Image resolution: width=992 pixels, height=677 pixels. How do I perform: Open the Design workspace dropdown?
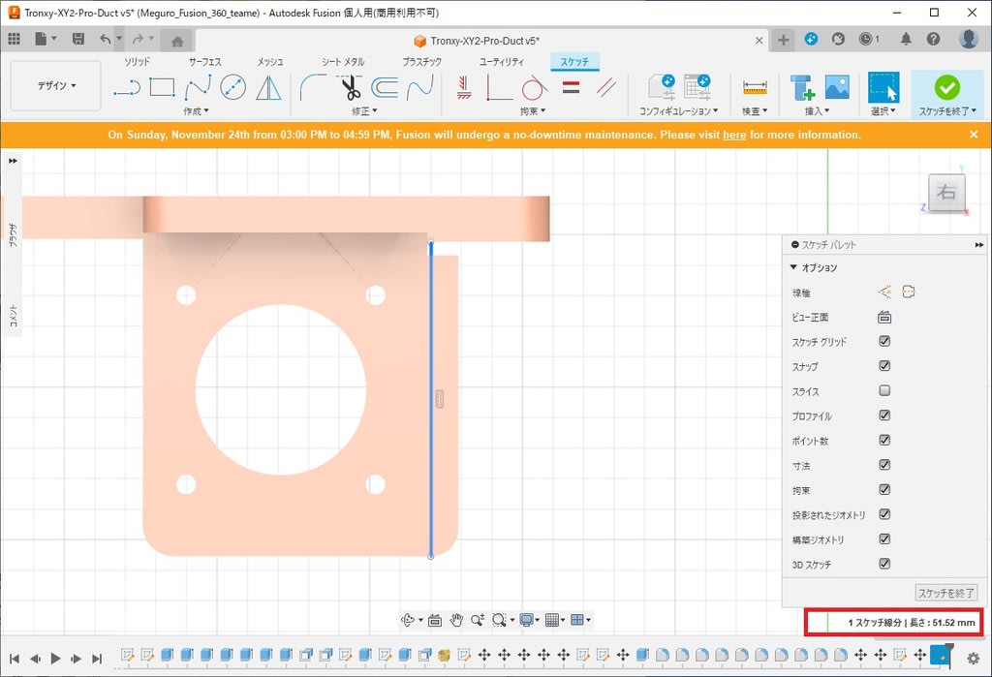coord(55,85)
